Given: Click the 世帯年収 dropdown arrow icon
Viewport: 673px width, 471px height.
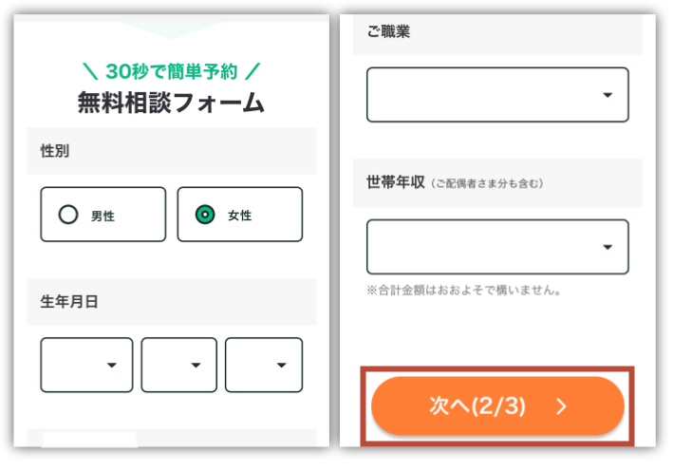Looking at the screenshot, I should (608, 247).
